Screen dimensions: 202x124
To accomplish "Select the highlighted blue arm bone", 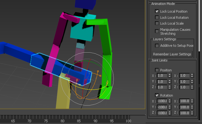I will pyautogui.click(x=61, y=69).
